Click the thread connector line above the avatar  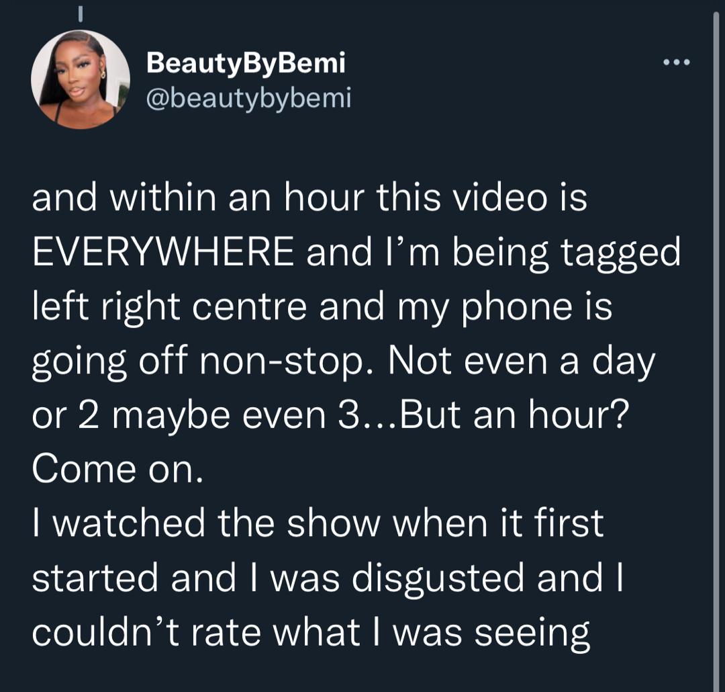pos(80,12)
